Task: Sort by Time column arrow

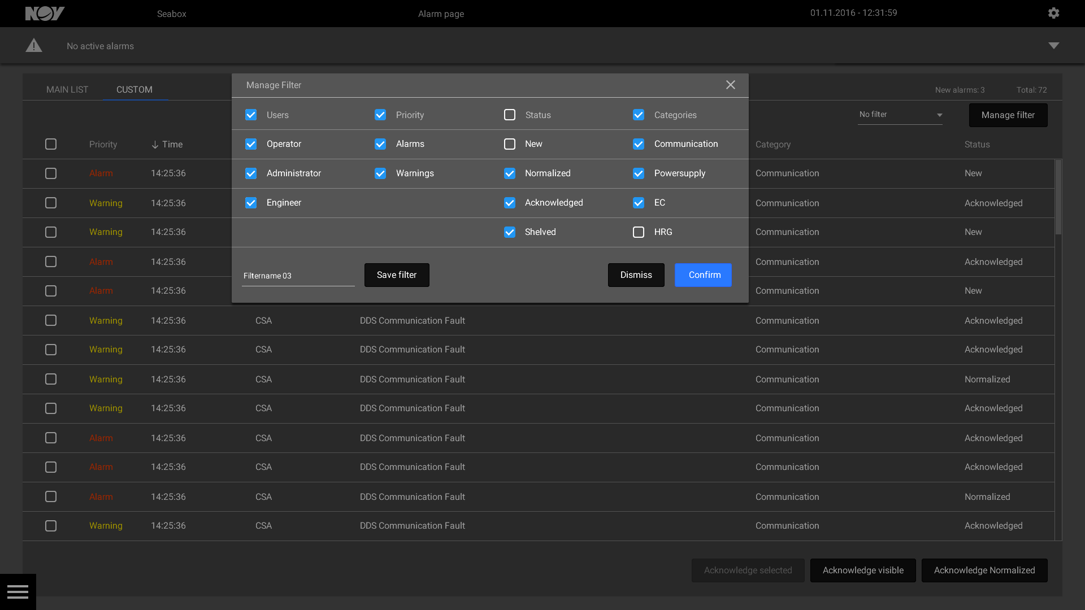Action: tap(155, 145)
